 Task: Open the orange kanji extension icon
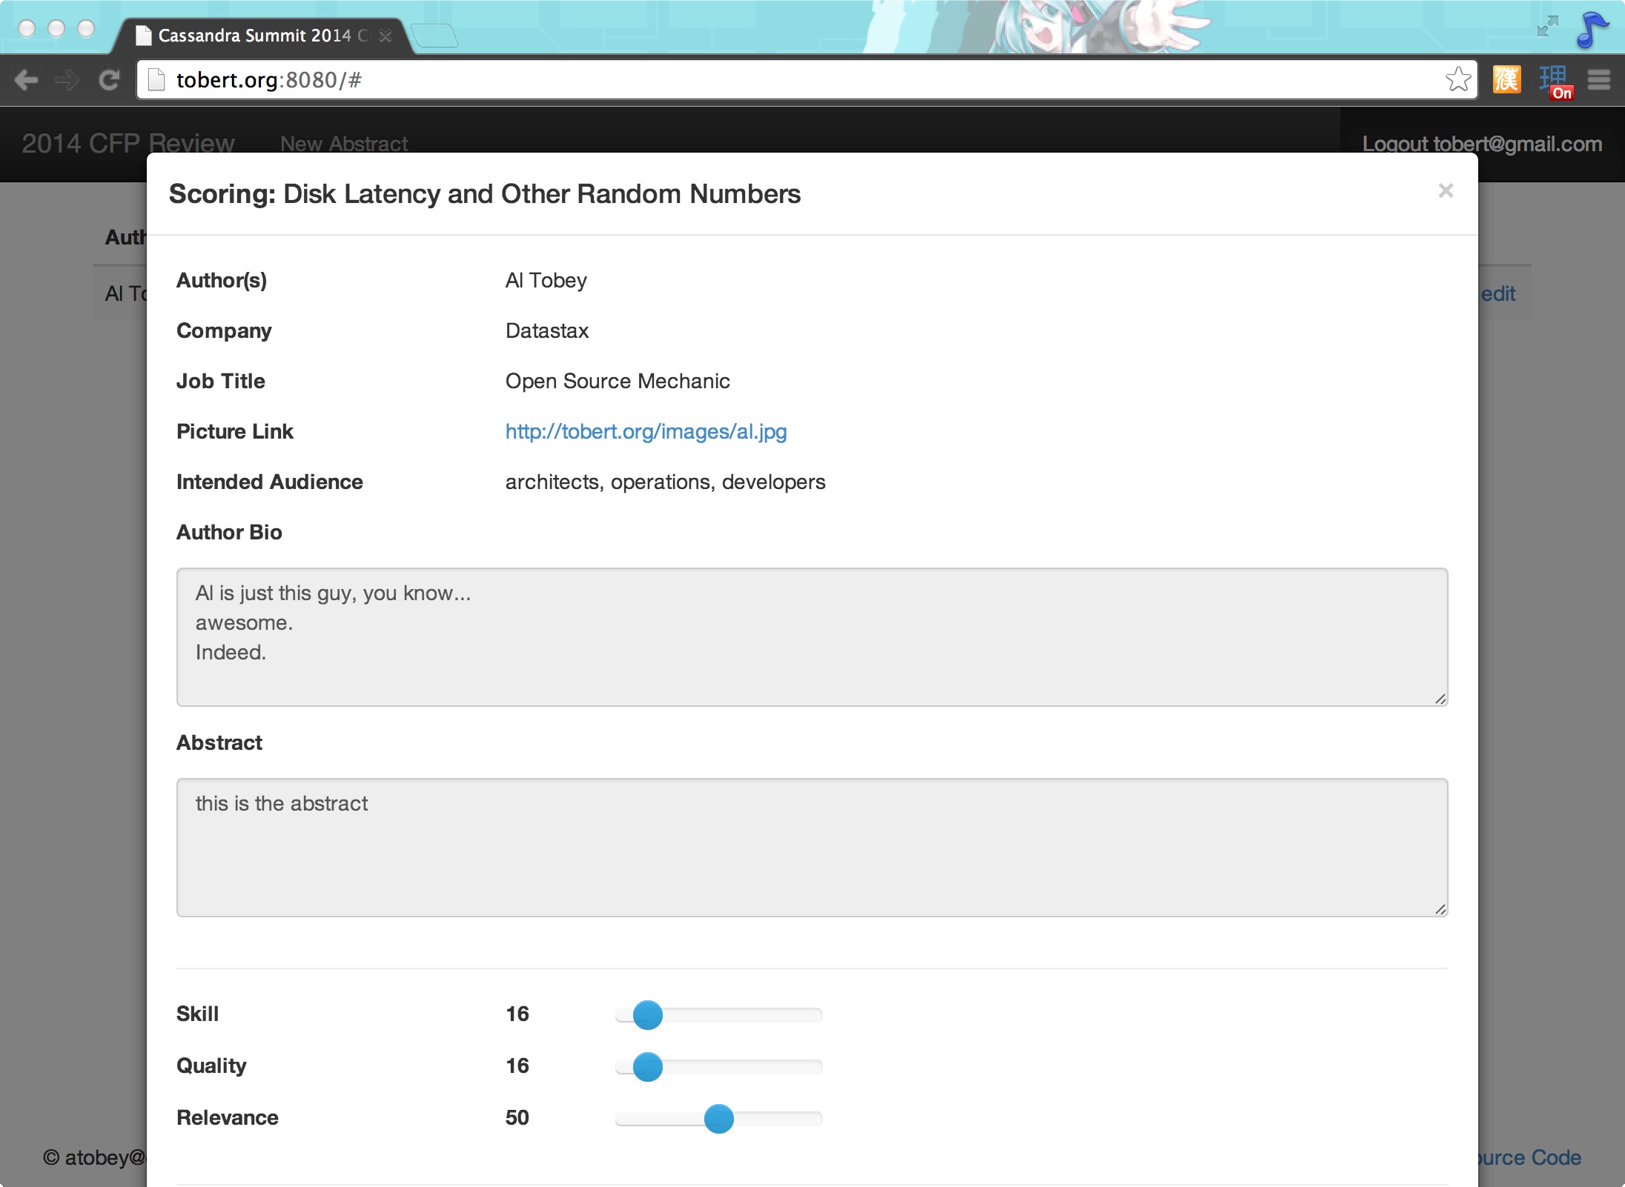point(1506,79)
